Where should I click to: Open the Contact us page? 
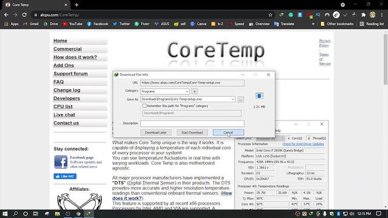[x=66, y=123]
